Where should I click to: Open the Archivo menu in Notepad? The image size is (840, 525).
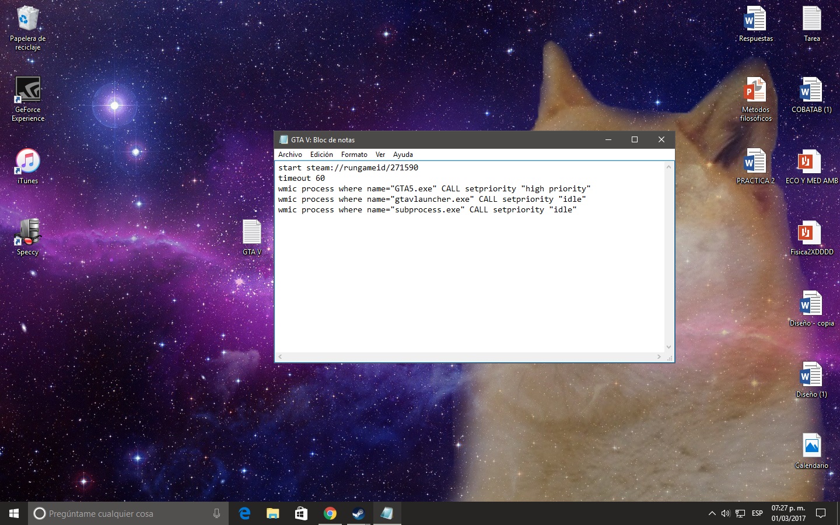point(290,155)
